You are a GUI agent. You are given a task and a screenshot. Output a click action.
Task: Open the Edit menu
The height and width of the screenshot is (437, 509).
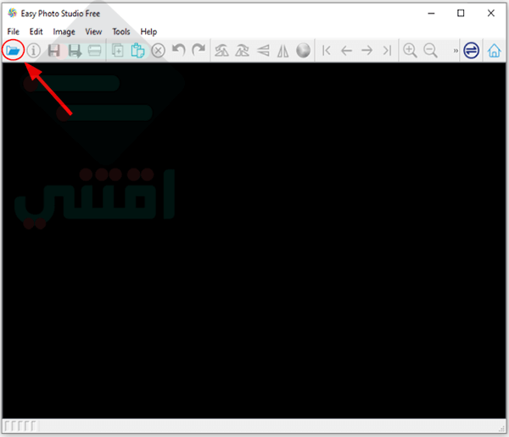[x=36, y=32]
